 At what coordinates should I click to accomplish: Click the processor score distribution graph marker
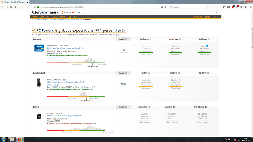93,64
